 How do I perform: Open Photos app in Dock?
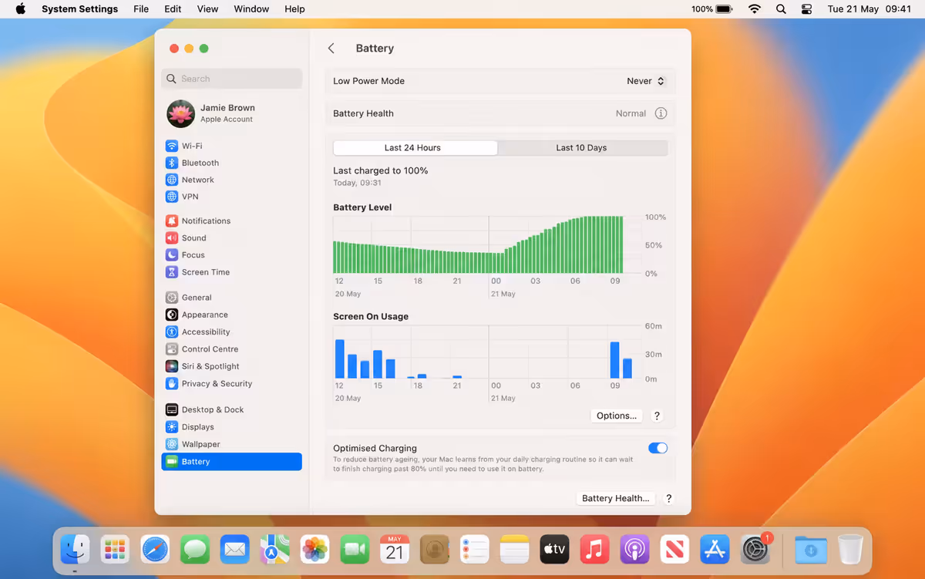pyautogui.click(x=314, y=549)
